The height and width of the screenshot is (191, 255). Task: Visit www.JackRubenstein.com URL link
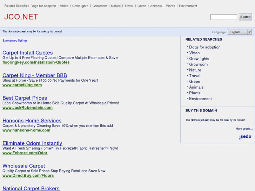click(x=27, y=108)
